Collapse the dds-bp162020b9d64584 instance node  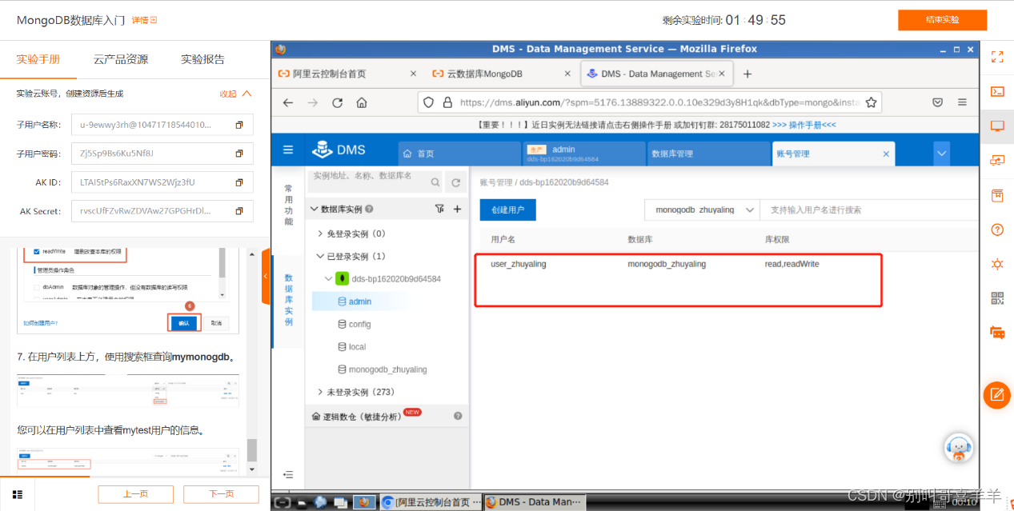point(328,279)
